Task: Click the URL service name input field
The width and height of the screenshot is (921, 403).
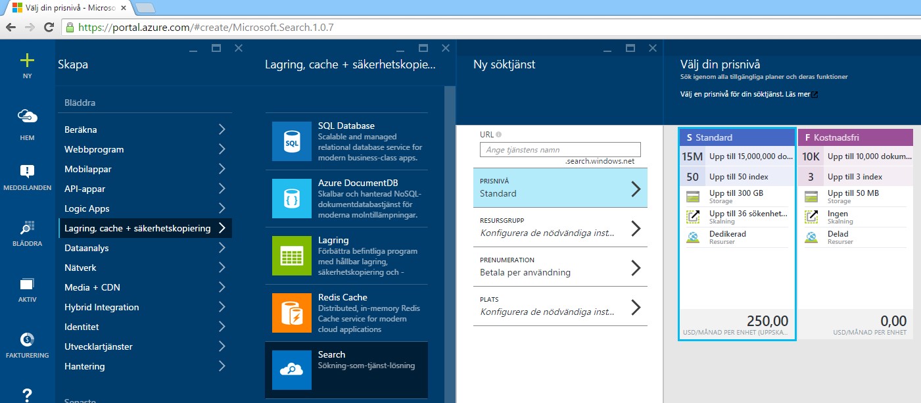Action: (x=560, y=149)
